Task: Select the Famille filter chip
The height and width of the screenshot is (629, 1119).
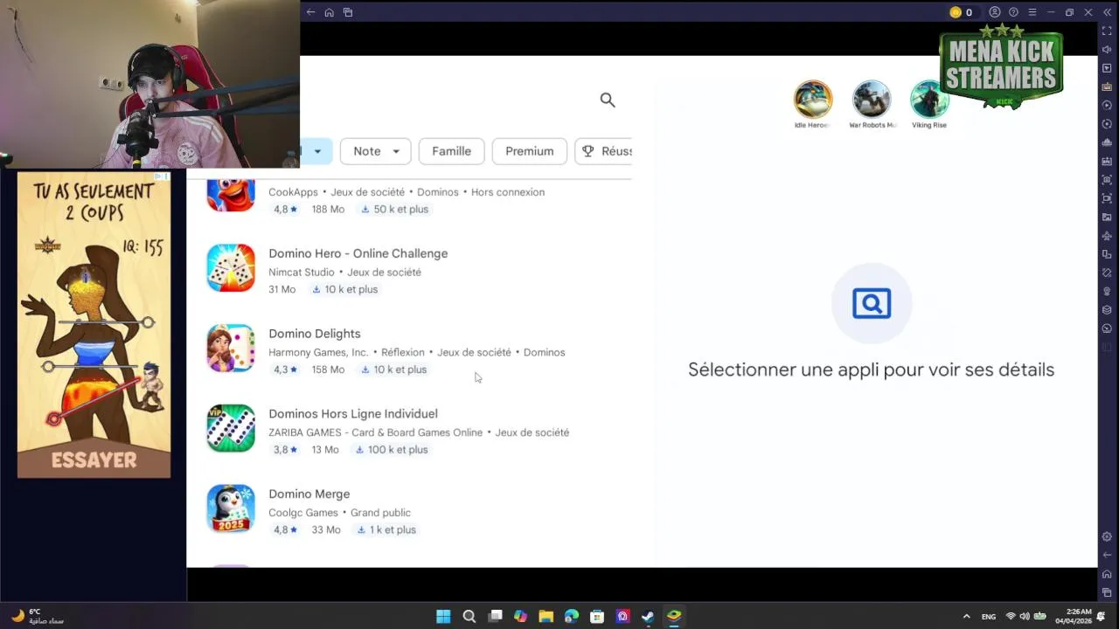Action: [451, 151]
